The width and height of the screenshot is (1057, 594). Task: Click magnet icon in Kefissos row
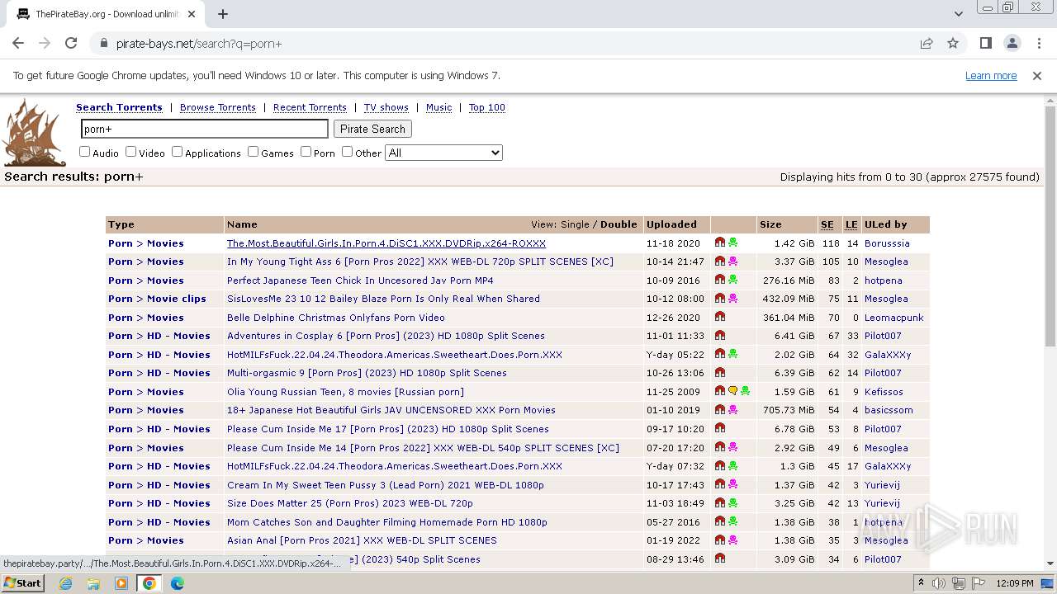click(x=720, y=391)
